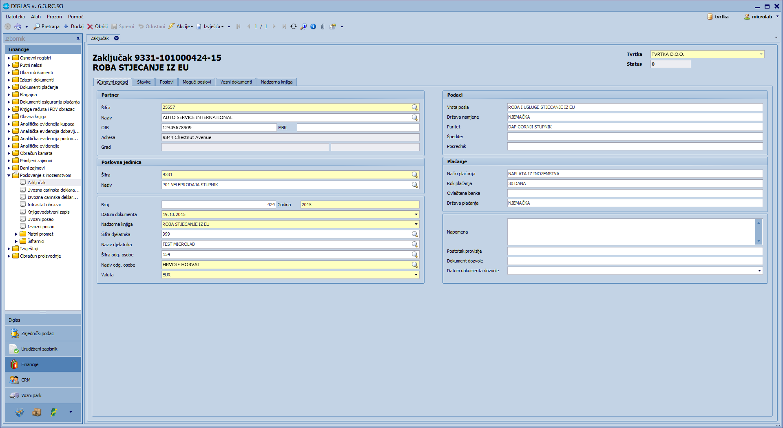This screenshot has height=428, width=783.
Task: Click the lookup icon beside HRVOJE HORVAT
Action: (x=415, y=265)
